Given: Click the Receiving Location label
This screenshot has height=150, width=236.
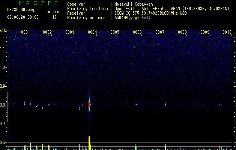Looking at the screenshot, I should click(87, 9).
